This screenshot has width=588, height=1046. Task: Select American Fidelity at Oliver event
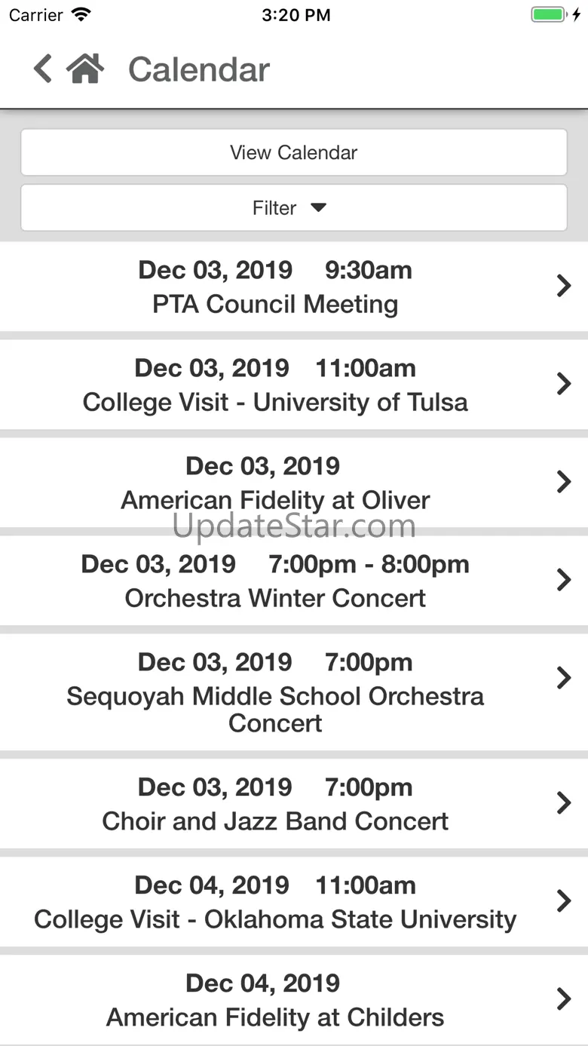294,483
